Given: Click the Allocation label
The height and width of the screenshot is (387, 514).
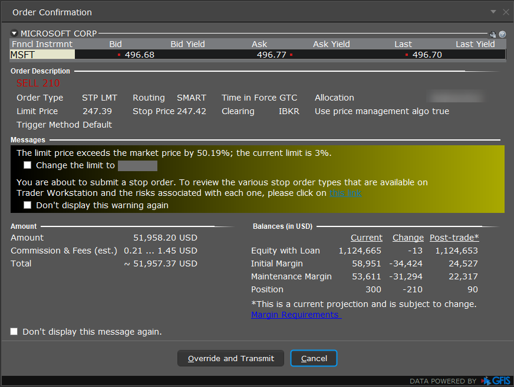Looking at the screenshot, I should coord(334,98).
